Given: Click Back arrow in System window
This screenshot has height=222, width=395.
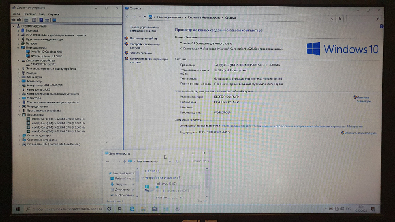Looking at the screenshot, I should click(128, 17).
